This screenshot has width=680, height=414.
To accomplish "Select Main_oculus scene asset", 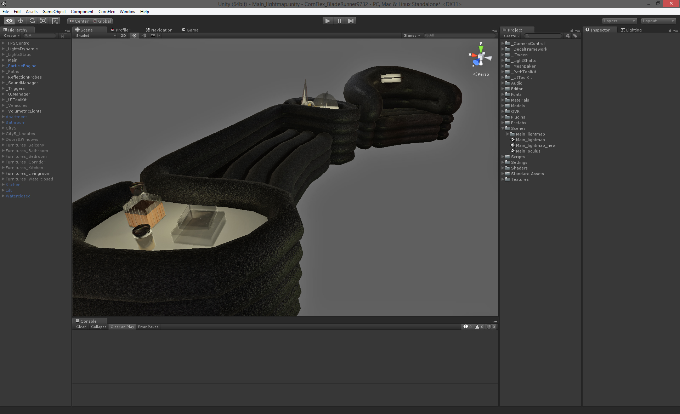I will tap(528, 151).
